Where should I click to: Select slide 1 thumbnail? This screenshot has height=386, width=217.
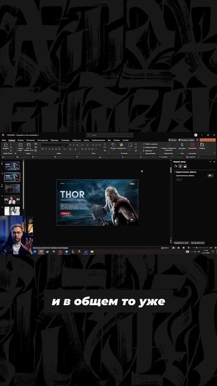pos(12,166)
